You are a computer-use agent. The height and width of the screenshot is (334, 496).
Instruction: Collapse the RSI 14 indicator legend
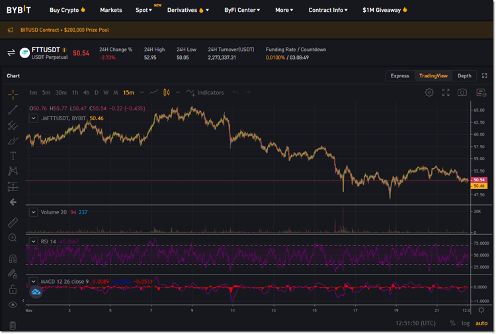[33, 241]
